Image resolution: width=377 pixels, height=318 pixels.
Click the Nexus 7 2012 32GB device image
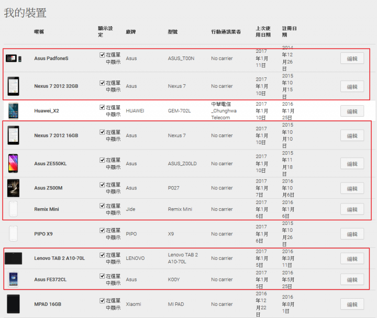[13, 86]
